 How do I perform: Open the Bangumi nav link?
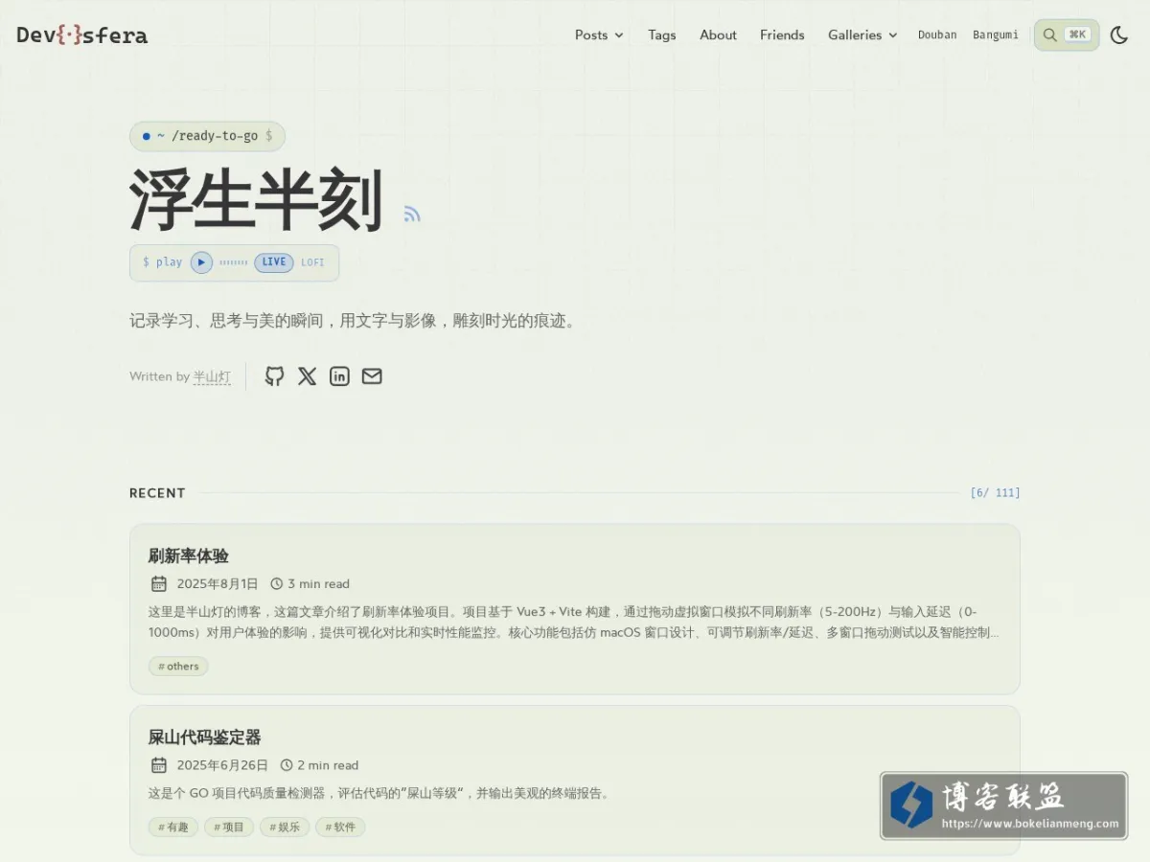tap(996, 34)
